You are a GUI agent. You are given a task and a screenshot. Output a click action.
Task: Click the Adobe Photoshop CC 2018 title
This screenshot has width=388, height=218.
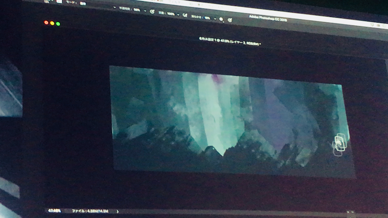click(268, 19)
